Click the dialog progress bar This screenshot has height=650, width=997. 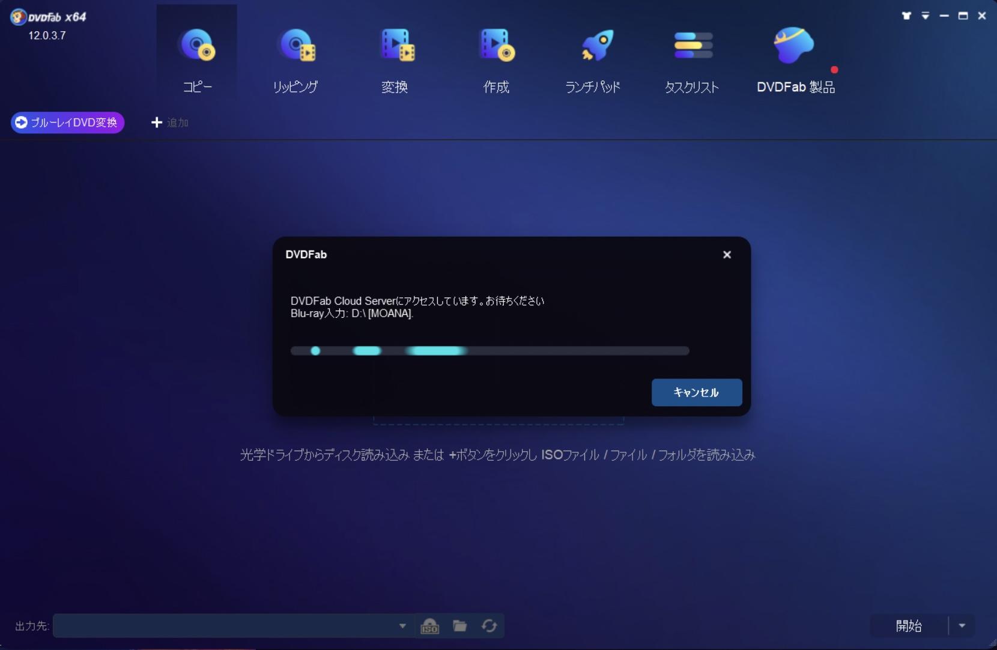click(x=489, y=351)
